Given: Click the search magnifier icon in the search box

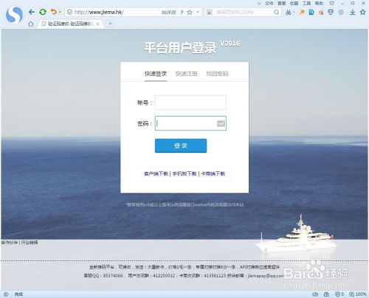Looking at the screenshot, I should pos(276,12).
